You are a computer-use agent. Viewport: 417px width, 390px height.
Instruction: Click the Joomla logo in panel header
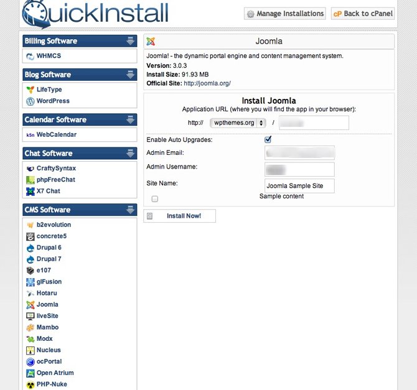point(151,42)
